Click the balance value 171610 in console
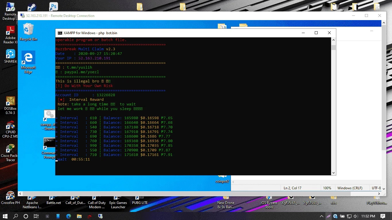The width and height of the screenshot is (392, 220). tap(131, 155)
